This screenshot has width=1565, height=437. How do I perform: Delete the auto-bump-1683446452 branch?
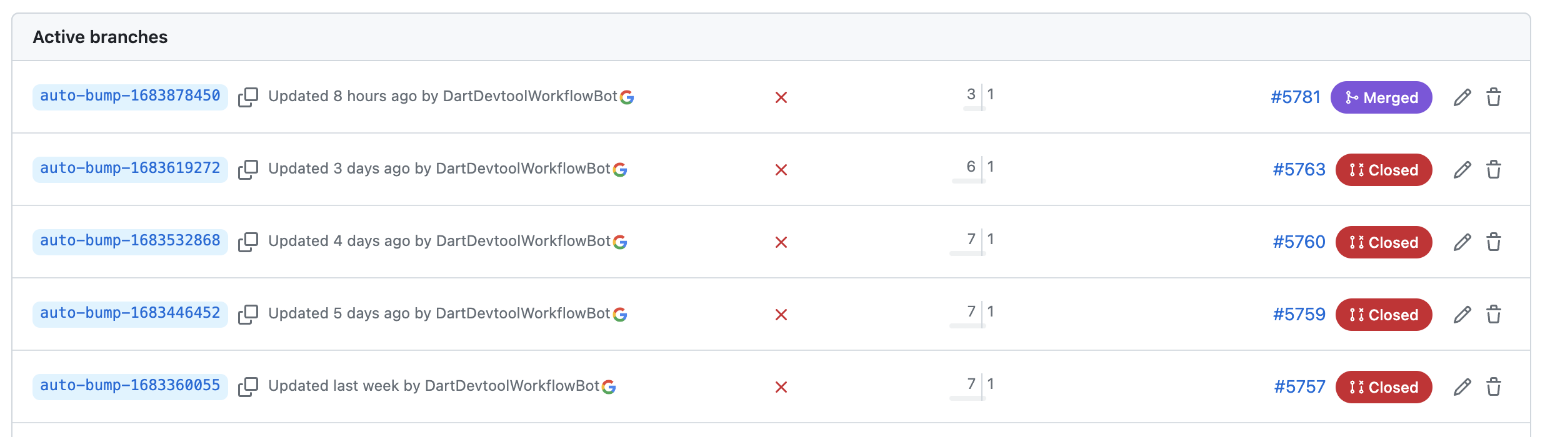[1495, 314]
